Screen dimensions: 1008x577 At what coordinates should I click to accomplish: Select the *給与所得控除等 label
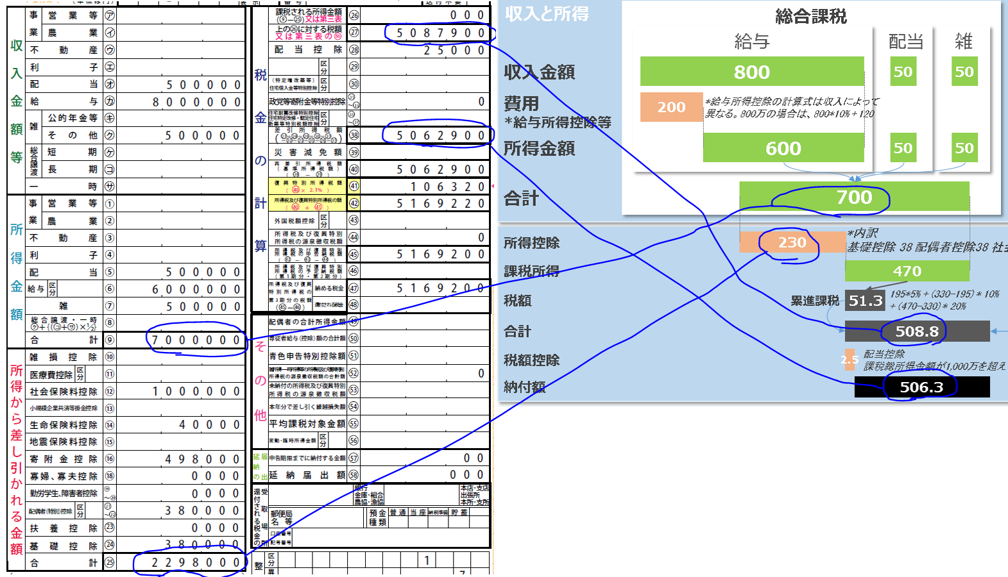tap(558, 122)
